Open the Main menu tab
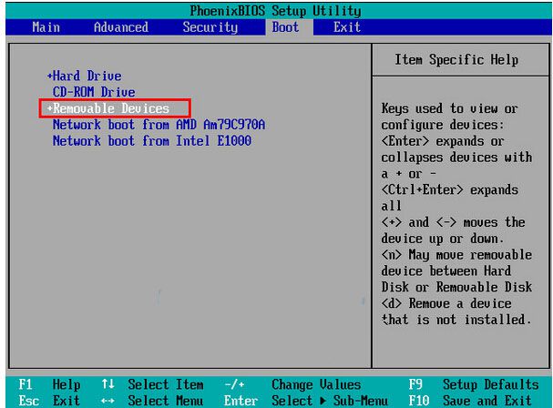 [x=46, y=27]
